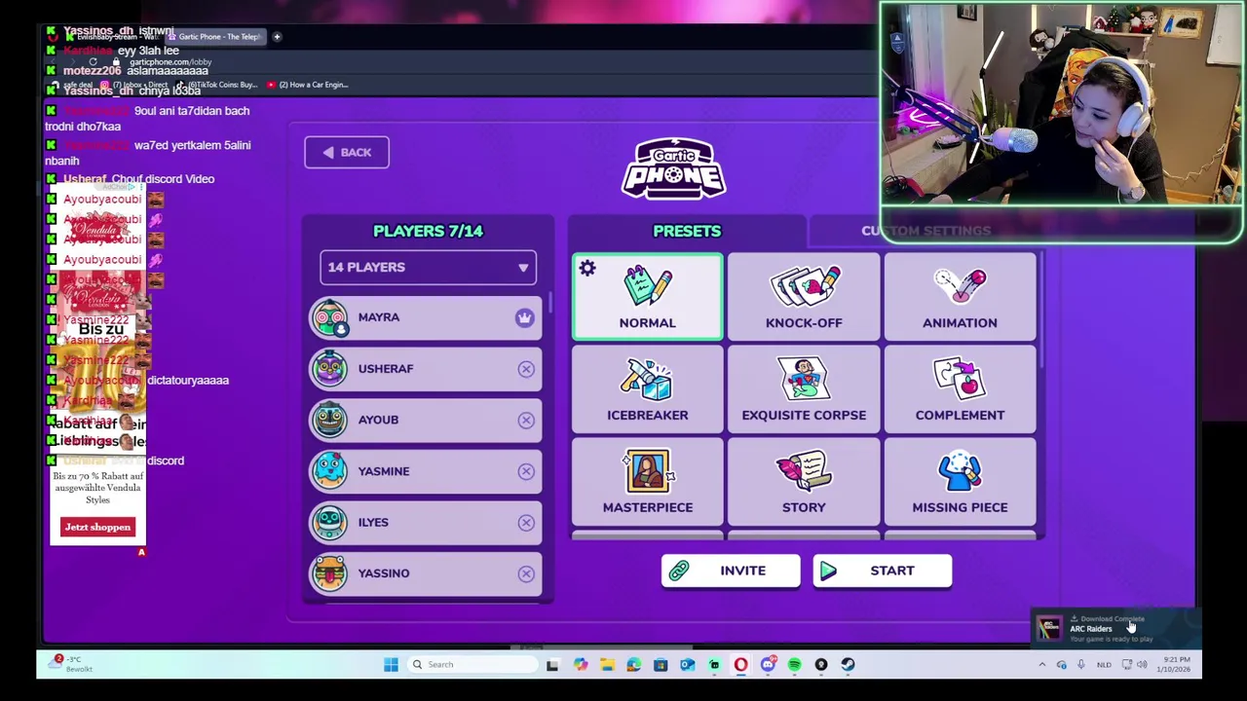Reload the browser page
Image resolution: width=1247 pixels, height=701 pixels.
point(93,61)
